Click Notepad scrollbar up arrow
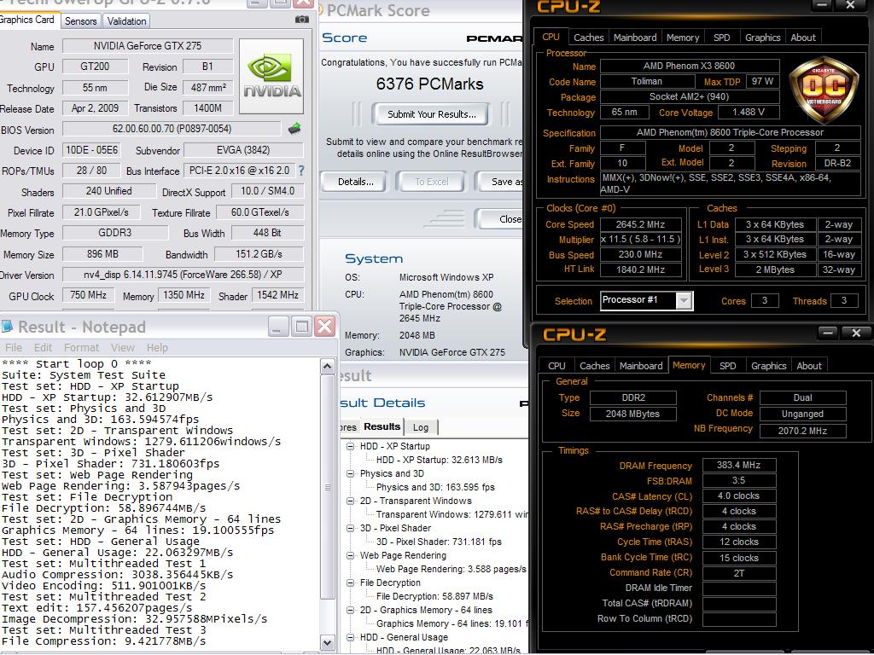This screenshot has height=655, width=874. click(x=327, y=366)
